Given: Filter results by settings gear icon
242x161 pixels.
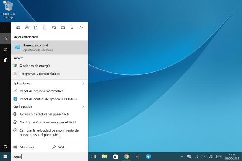Looking at the screenshot, I should [27, 28].
